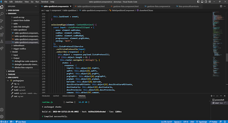Toggle panel layout icon in title bar

point(202,2)
